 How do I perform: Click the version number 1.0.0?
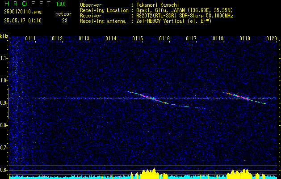[61, 4]
